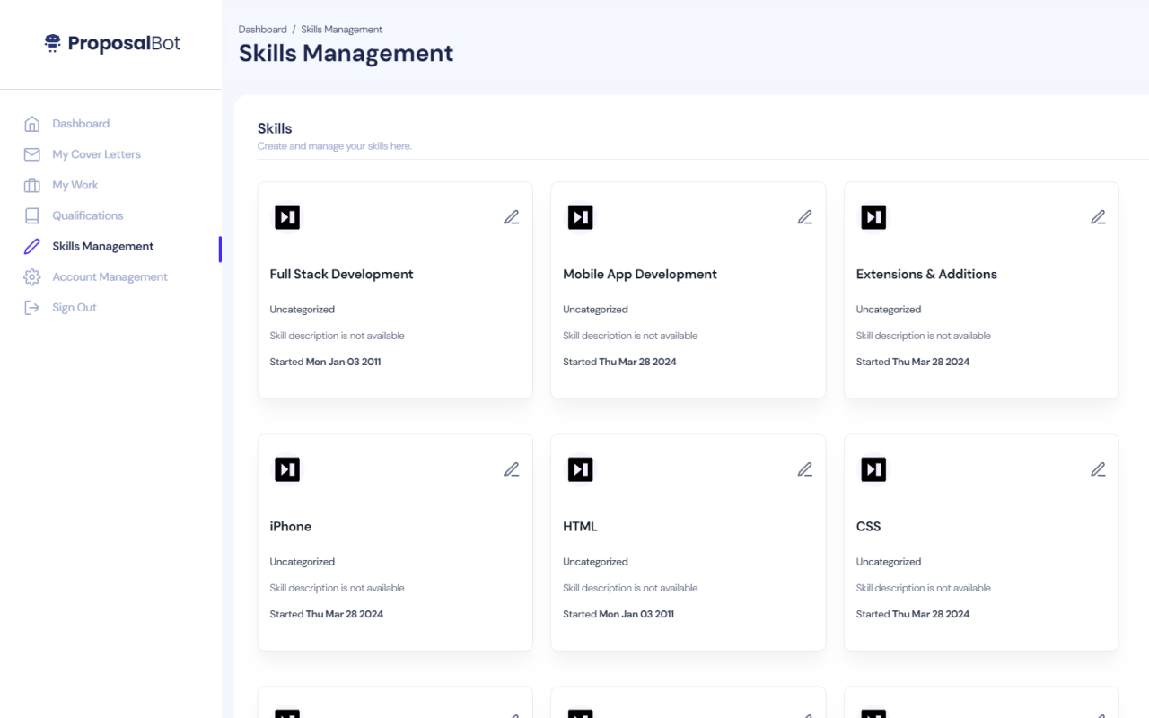Sign Out of the account
1149x718 pixels.
pos(75,307)
